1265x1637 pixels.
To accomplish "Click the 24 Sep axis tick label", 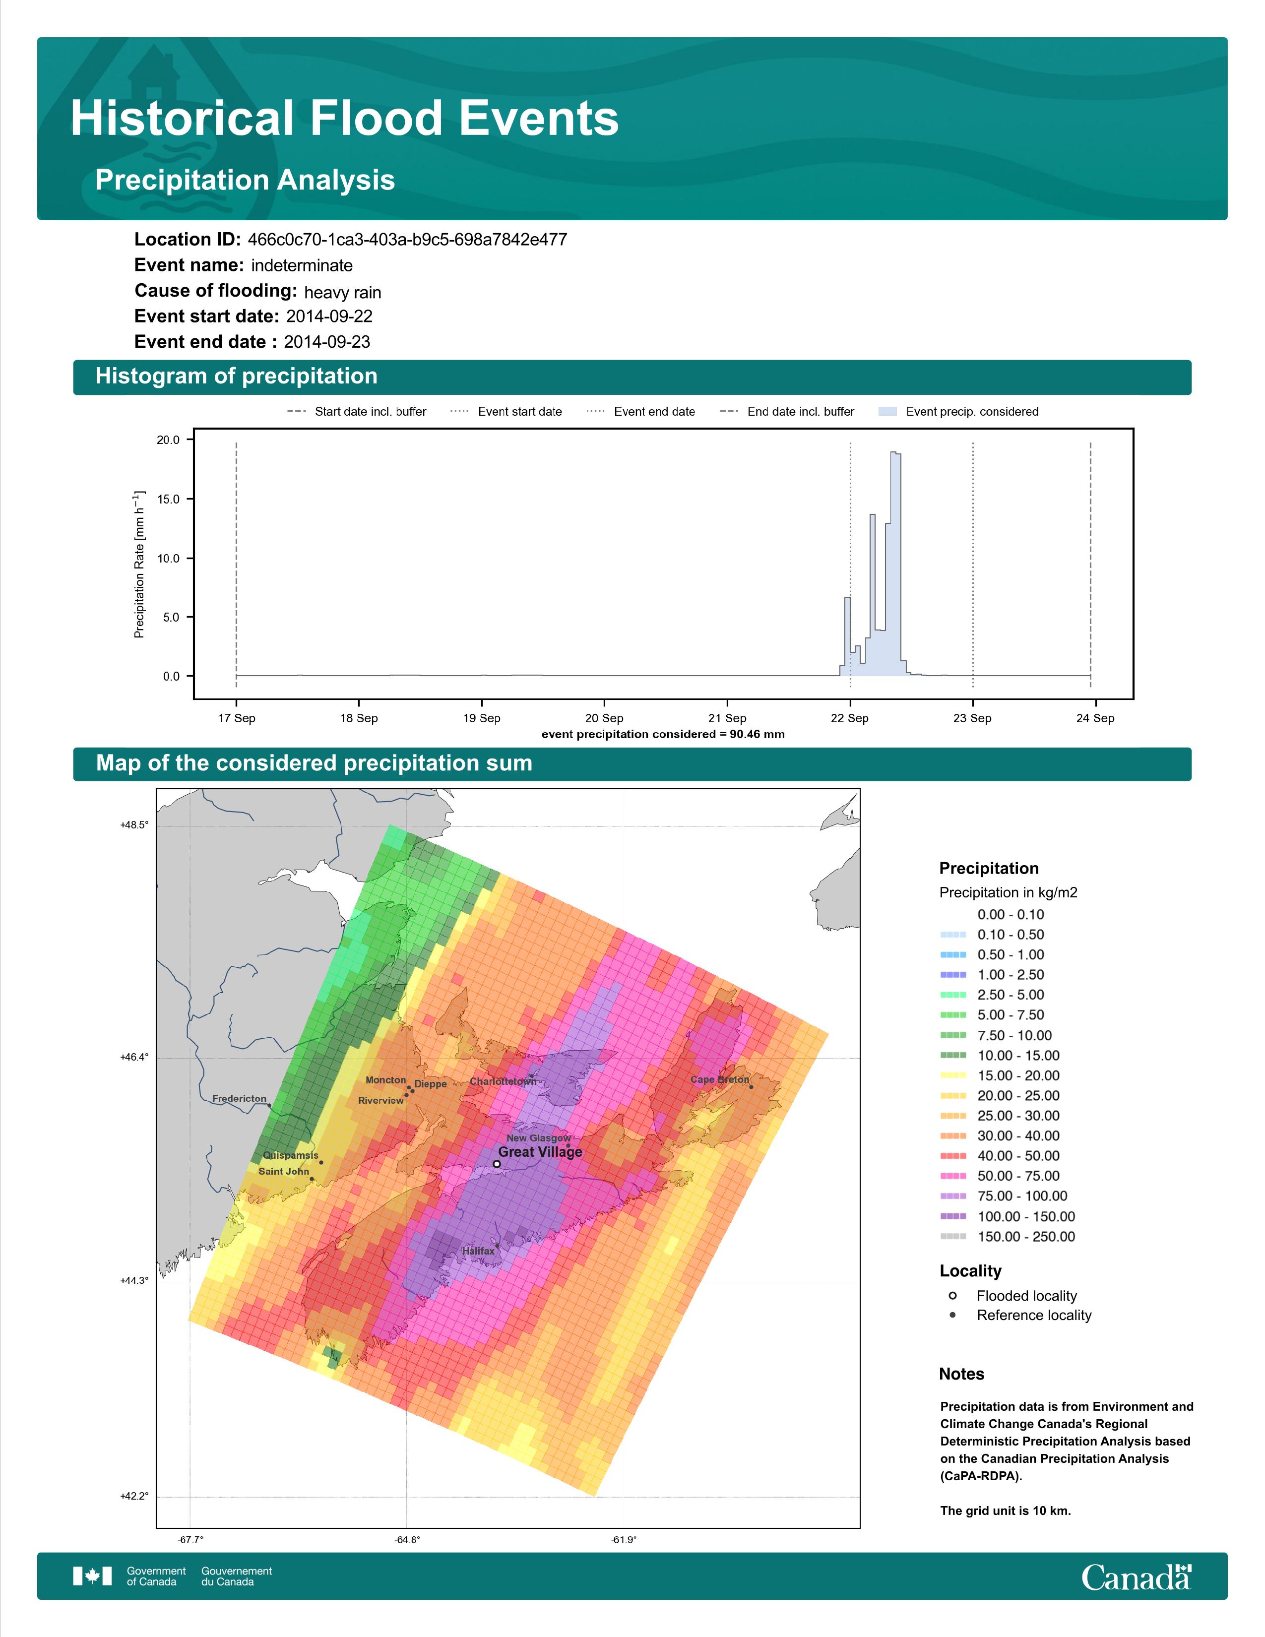I will (1096, 718).
